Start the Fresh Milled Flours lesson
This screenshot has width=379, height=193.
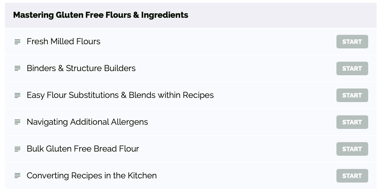pyautogui.click(x=352, y=42)
